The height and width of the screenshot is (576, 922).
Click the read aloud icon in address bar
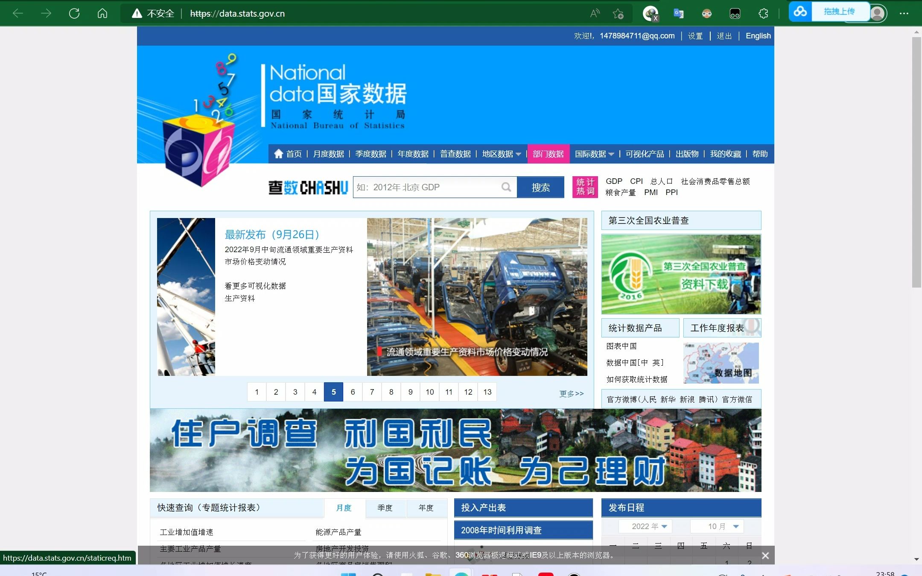coord(595,13)
